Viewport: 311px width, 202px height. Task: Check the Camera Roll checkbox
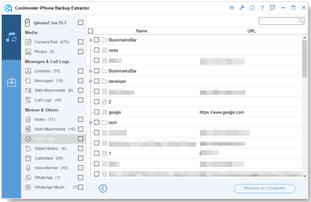click(x=80, y=42)
